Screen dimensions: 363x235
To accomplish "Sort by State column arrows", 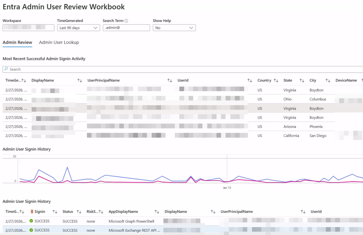I will click(x=302, y=81).
